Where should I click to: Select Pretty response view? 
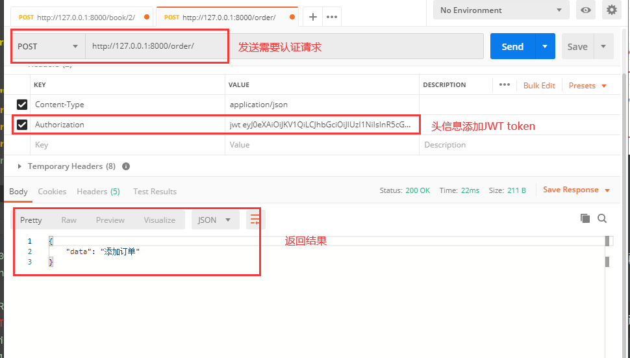[x=31, y=220]
